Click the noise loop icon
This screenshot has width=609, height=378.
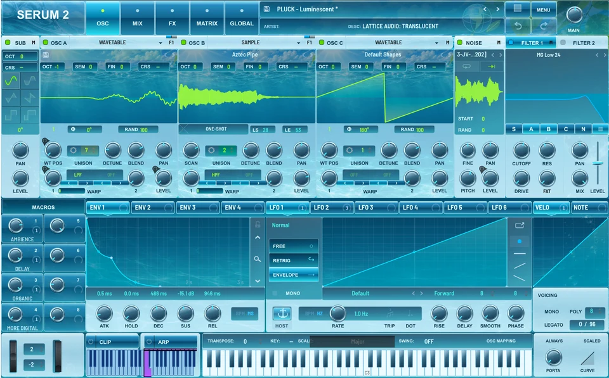466,66
